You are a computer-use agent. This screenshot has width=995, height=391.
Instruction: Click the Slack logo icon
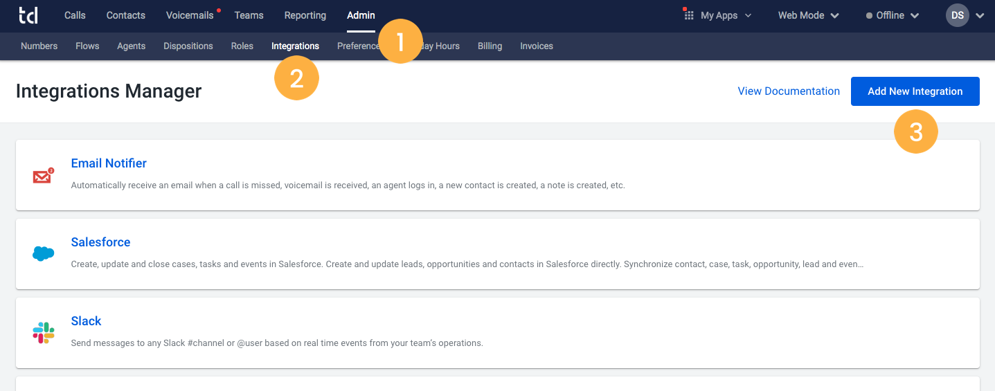click(x=43, y=333)
